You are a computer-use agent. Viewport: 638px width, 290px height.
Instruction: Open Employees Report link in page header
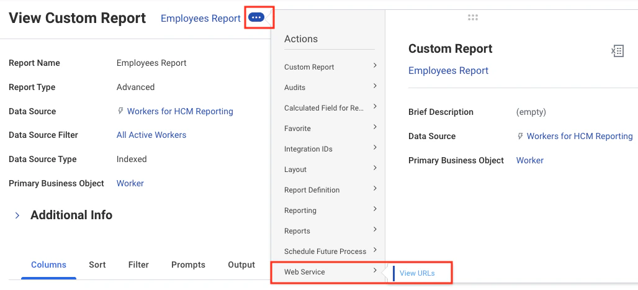coord(200,19)
